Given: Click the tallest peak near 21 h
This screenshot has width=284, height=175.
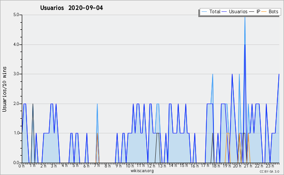Looking at the screenshot, I should tap(245, 17).
